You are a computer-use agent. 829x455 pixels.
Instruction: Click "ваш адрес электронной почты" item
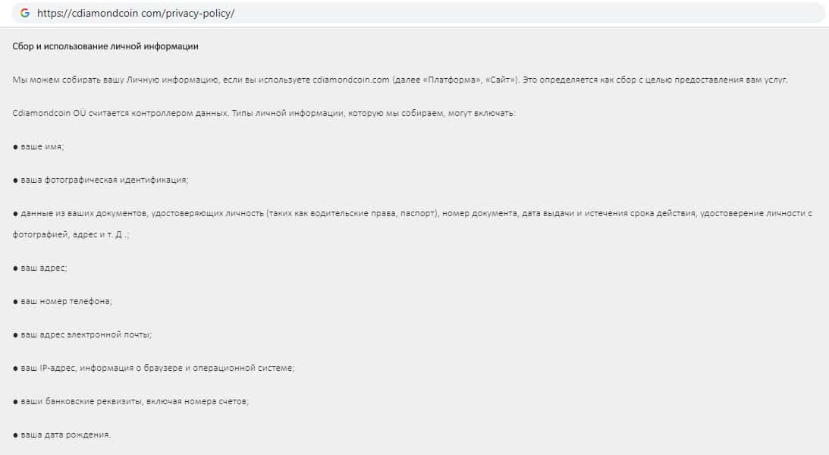[x=86, y=334]
